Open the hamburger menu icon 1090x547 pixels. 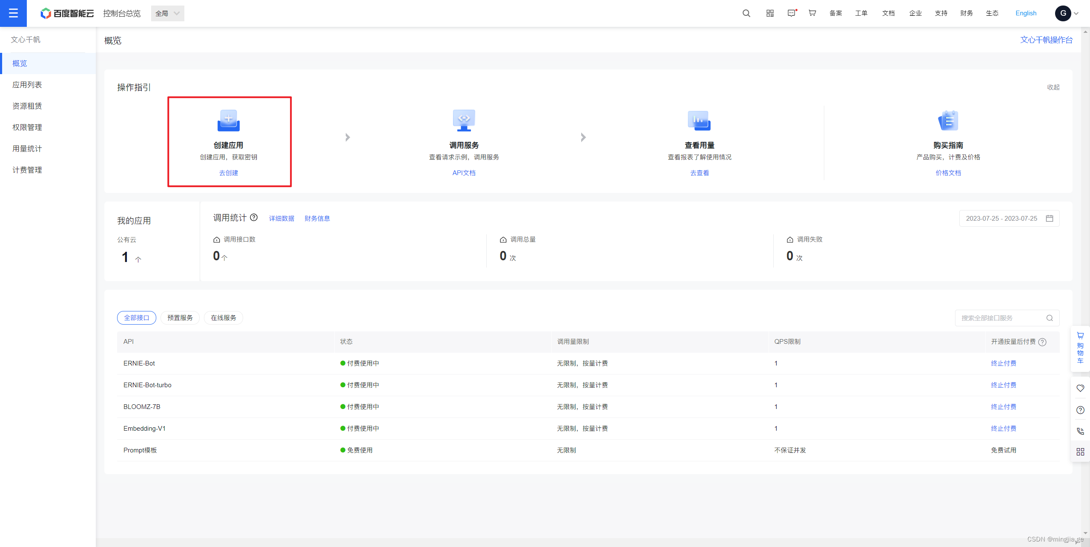pyautogui.click(x=13, y=13)
